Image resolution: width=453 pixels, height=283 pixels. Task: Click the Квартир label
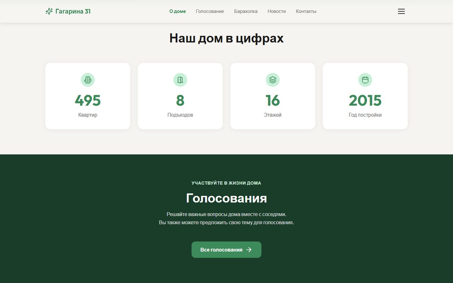click(88, 115)
